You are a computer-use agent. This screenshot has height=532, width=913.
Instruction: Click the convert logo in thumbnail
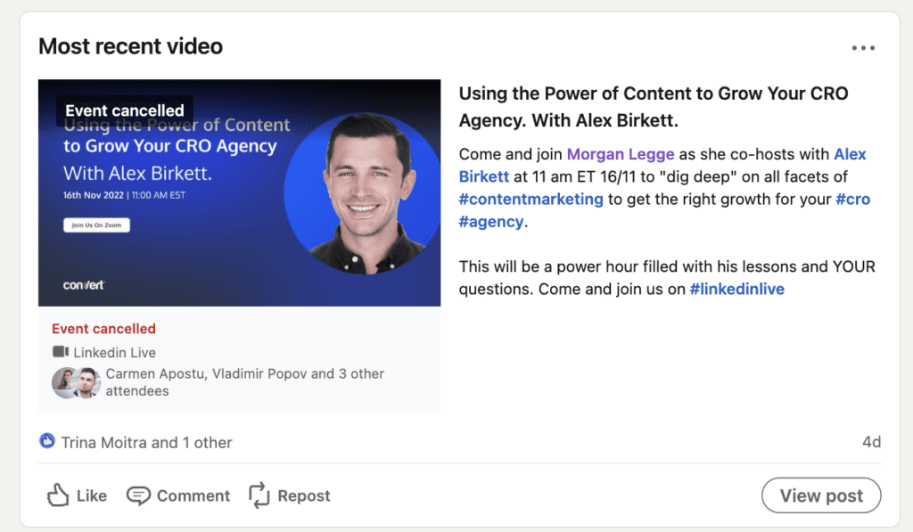pyautogui.click(x=84, y=285)
